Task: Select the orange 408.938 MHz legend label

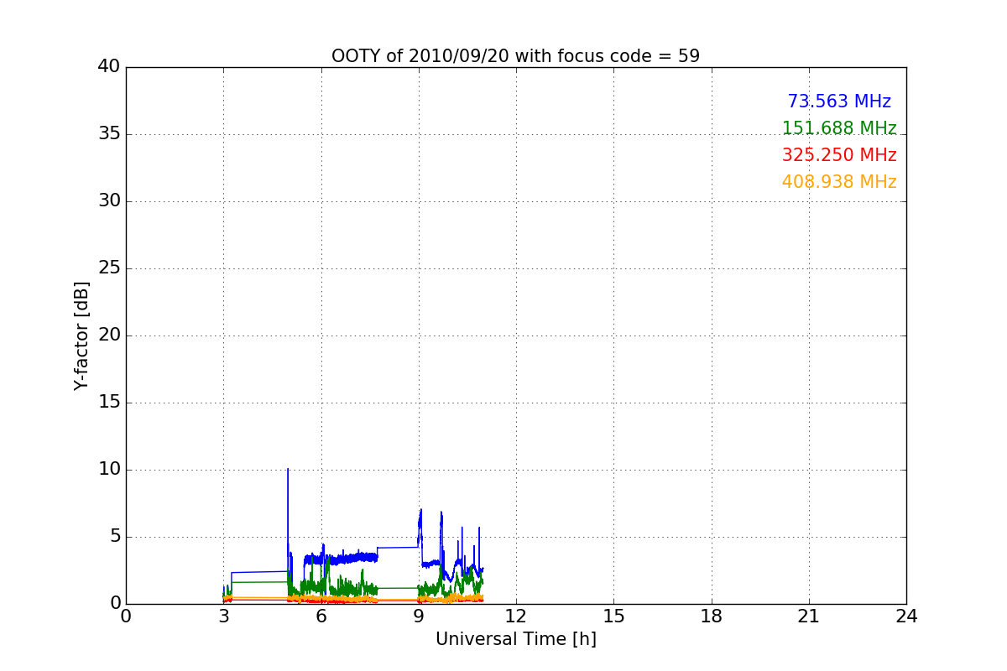Action: 839,182
